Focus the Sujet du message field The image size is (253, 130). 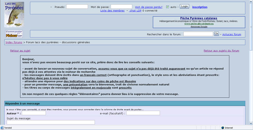pos(51,122)
